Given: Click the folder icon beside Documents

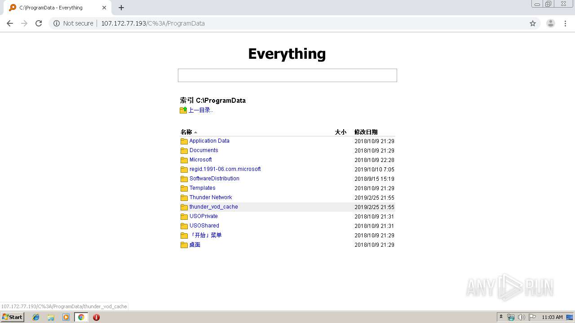Looking at the screenshot, I should click(x=184, y=151).
